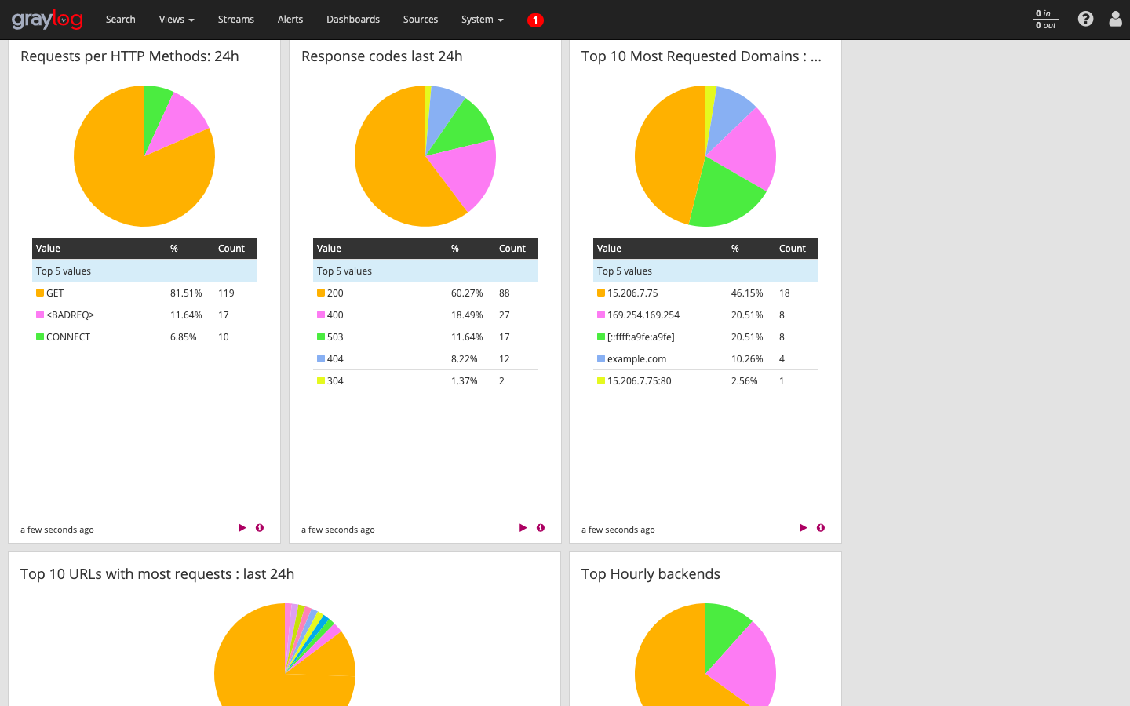Click the Response codes last 24h title
Viewport: 1130px width, 706px height.
click(382, 56)
